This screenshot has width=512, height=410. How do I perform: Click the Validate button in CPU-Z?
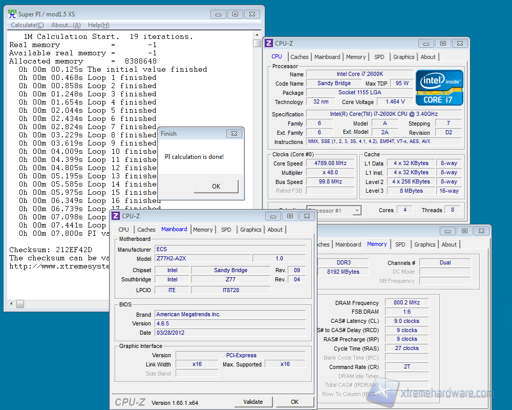(x=253, y=402)
